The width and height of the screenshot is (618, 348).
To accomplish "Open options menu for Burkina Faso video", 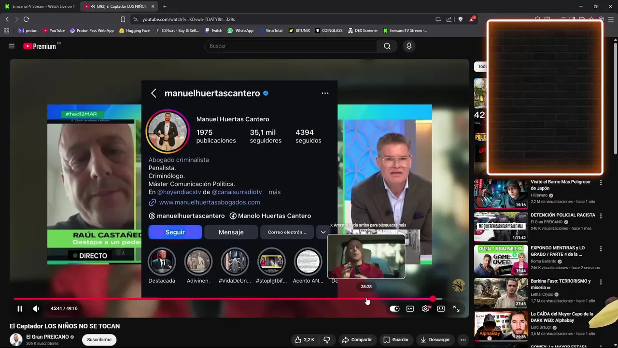I will (x=601, y=282).
